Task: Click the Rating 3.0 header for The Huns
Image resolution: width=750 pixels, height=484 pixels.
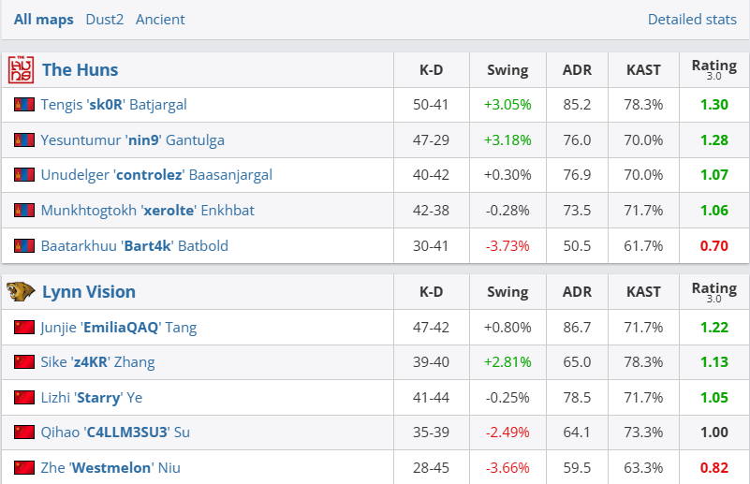Action: pos(713,69)
